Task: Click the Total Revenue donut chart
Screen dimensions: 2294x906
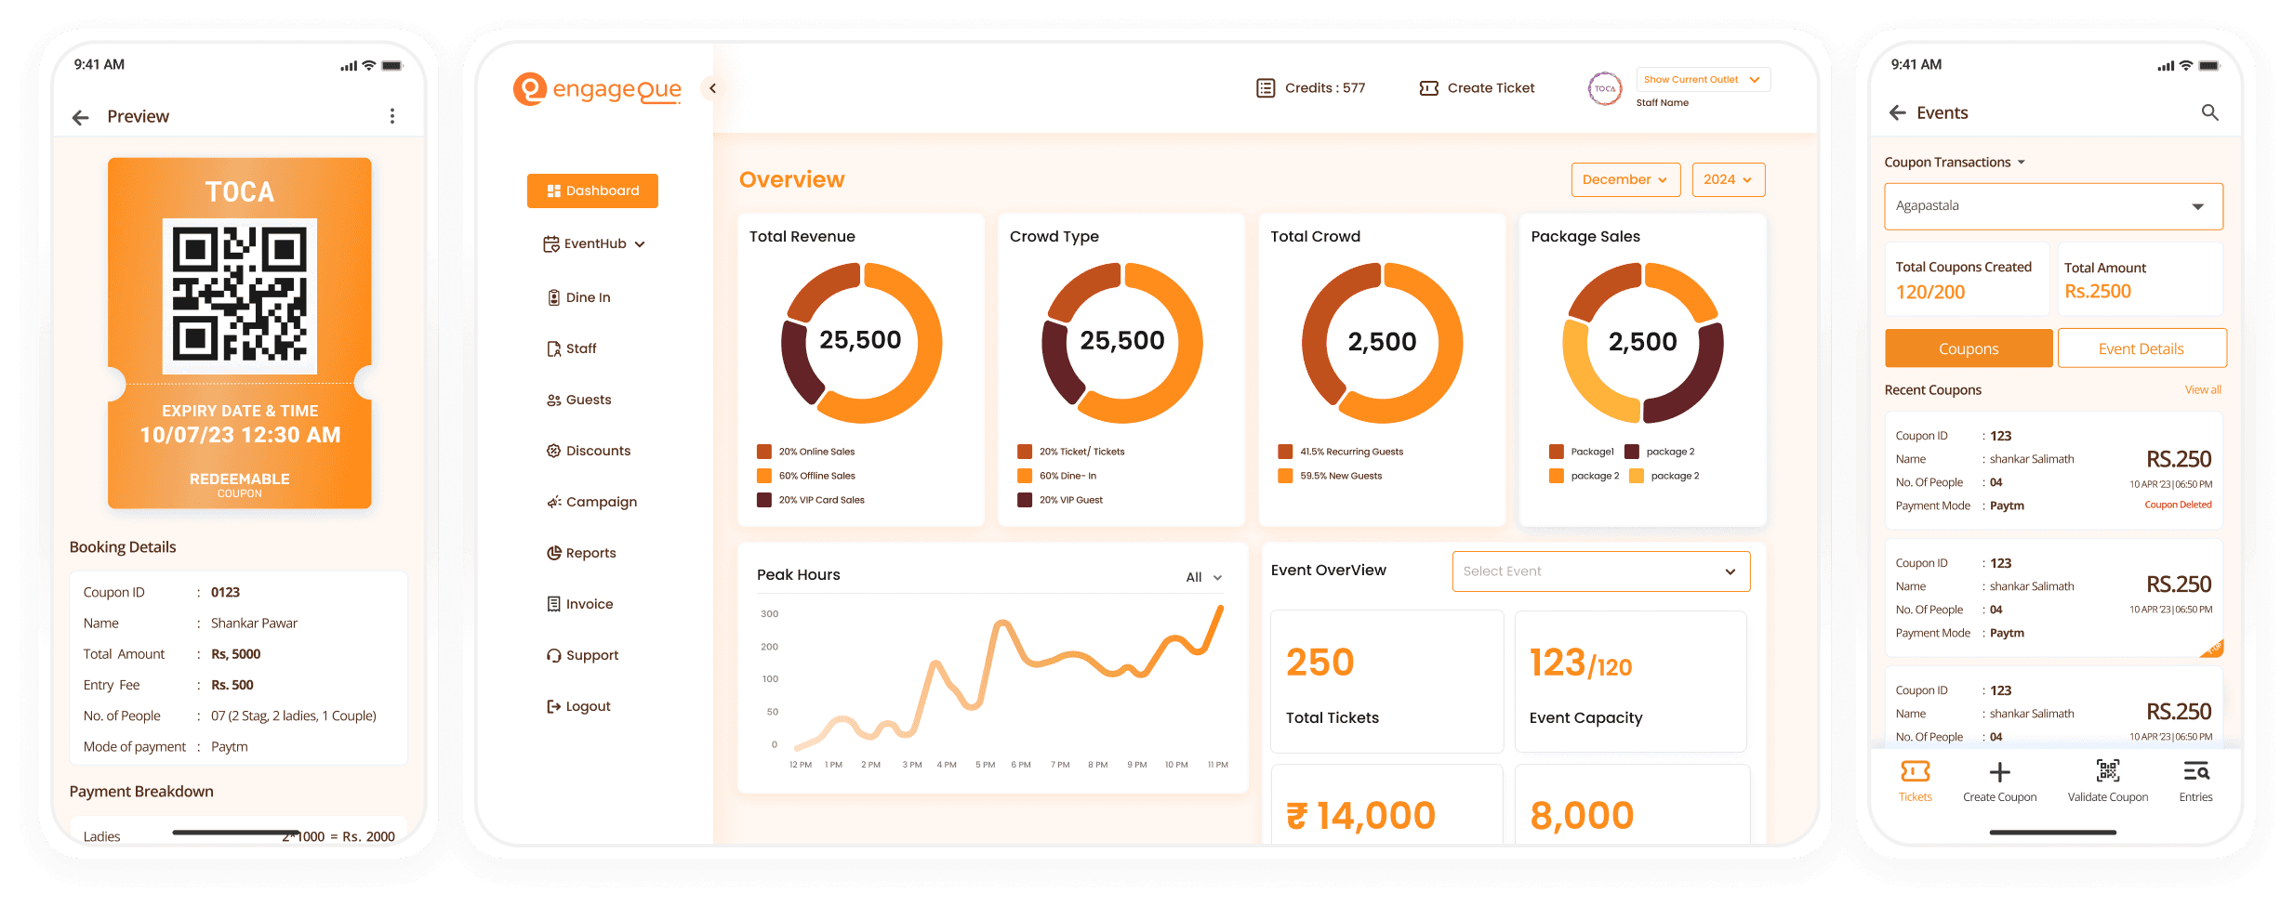Action: pyautogui.click(x=861, y=342)
